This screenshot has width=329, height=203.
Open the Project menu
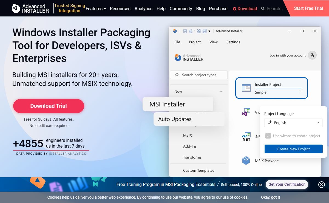[x=195, y=42]
